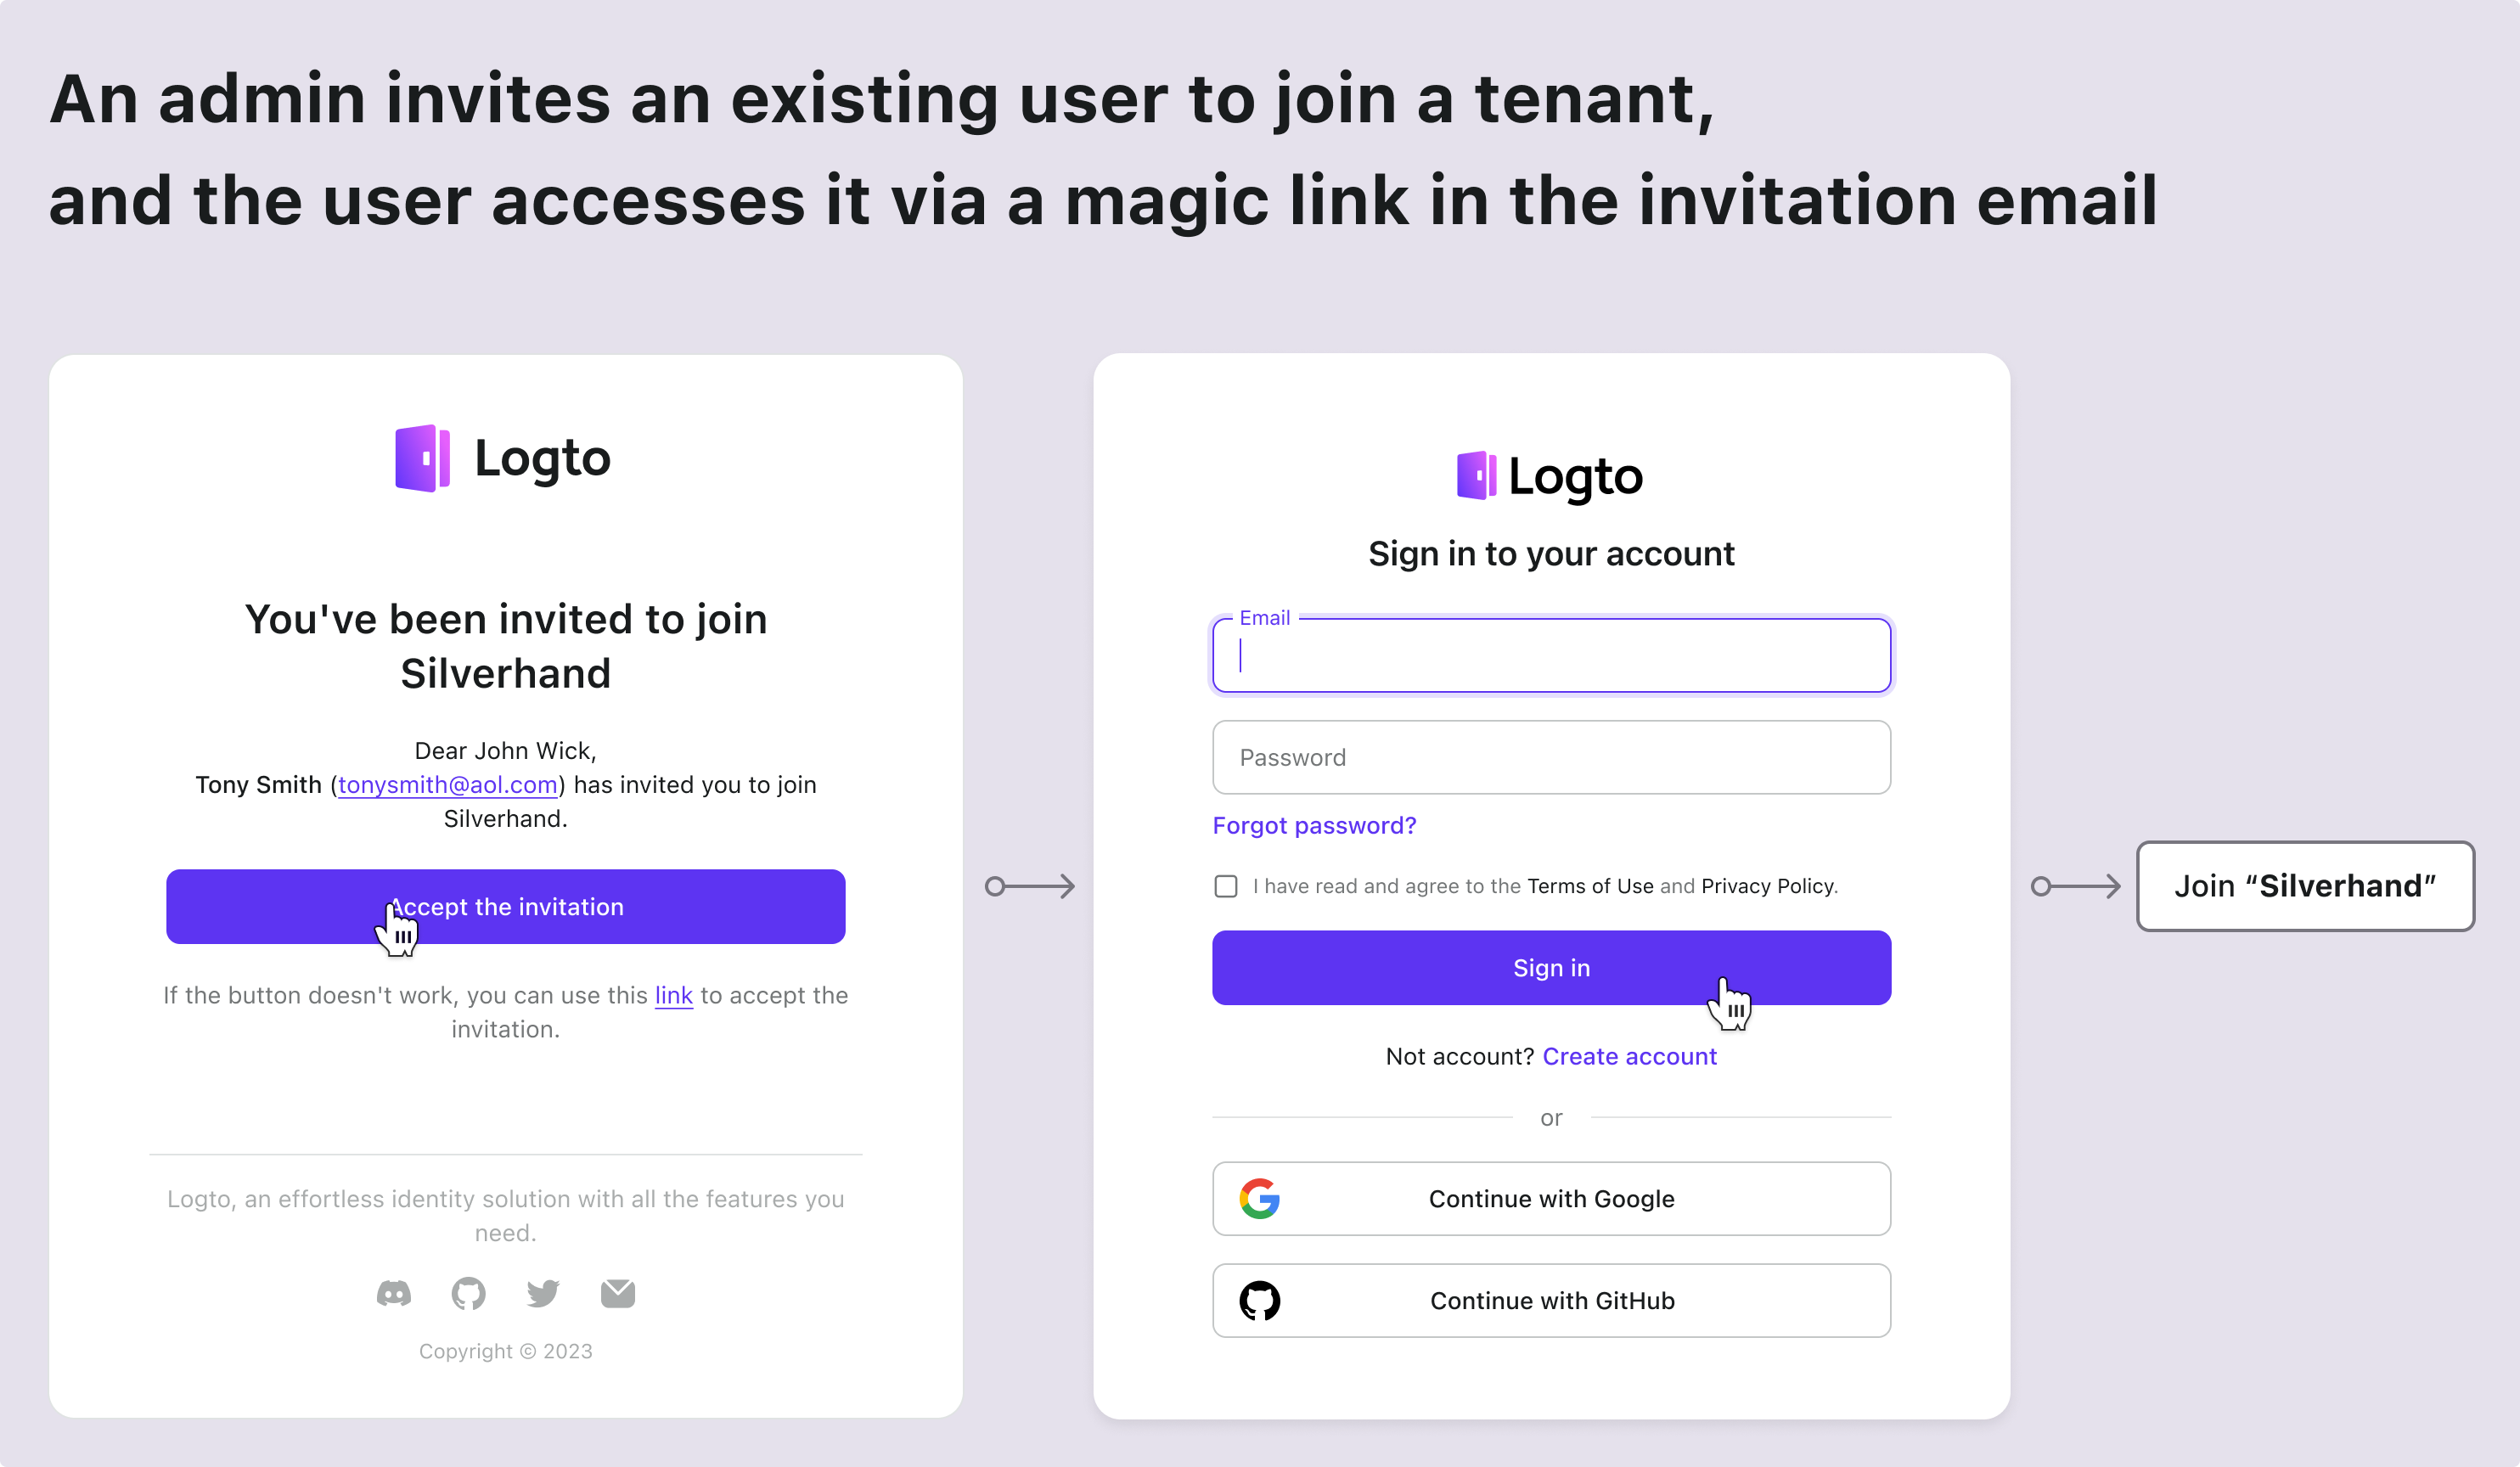Expand the forgot password recovery option
The height and width of the screenshot is (1467, 2520).
1313,824
